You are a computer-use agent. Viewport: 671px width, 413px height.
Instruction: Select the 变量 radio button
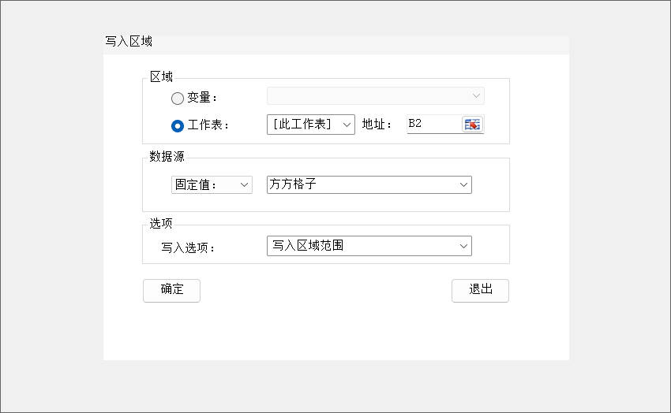pos(178,99)
